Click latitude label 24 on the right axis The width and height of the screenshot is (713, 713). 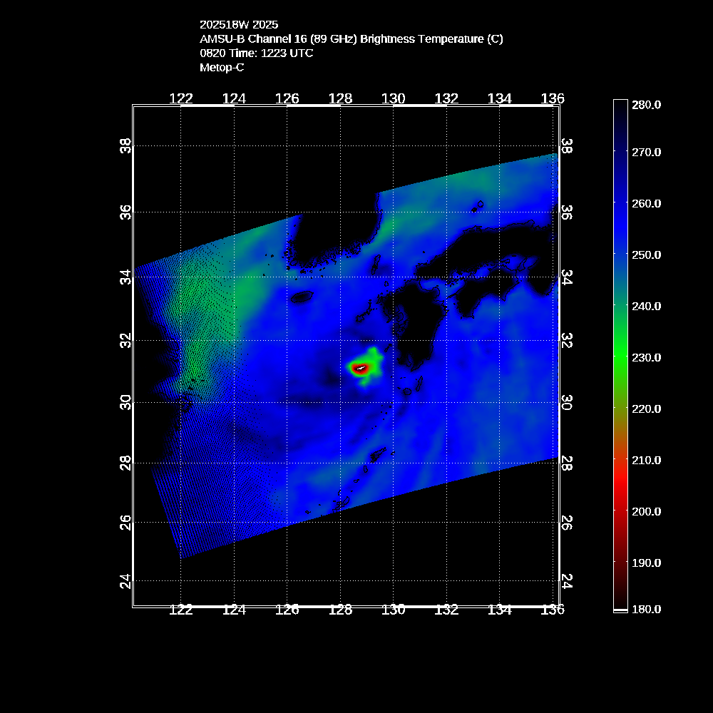click(567, 581)
